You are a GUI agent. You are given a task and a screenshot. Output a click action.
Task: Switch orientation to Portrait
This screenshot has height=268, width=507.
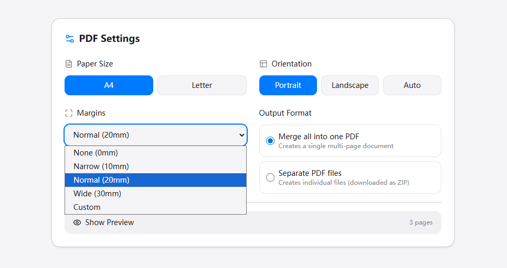(x=288, y=85)
